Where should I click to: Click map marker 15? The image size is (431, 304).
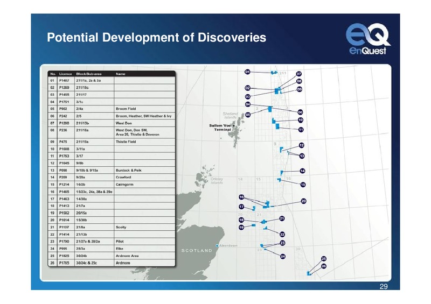(x=303, y=185)
